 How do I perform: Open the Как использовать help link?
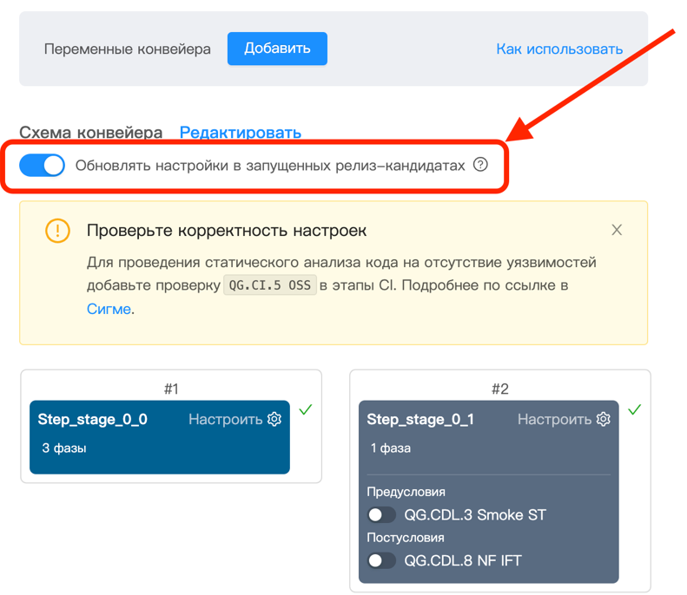tap(559, 49)
